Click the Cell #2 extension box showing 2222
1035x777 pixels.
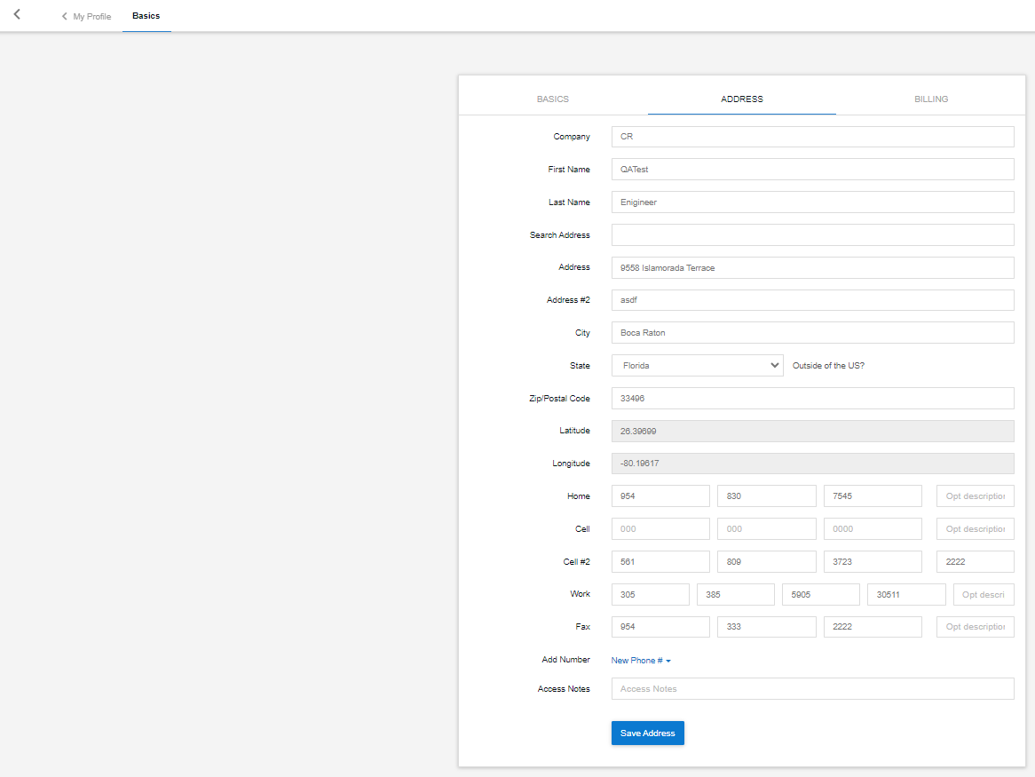pos(975,561)
